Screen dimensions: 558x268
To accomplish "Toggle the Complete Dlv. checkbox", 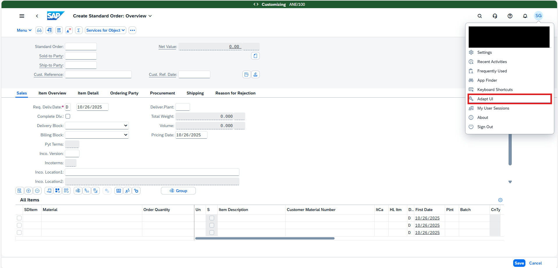I will click(x=68, y=116).
